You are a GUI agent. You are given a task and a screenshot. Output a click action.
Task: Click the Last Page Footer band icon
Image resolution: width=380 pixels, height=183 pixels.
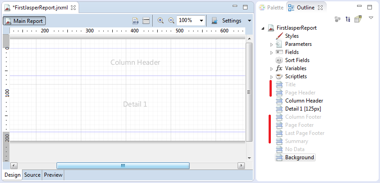coord(279,133)
